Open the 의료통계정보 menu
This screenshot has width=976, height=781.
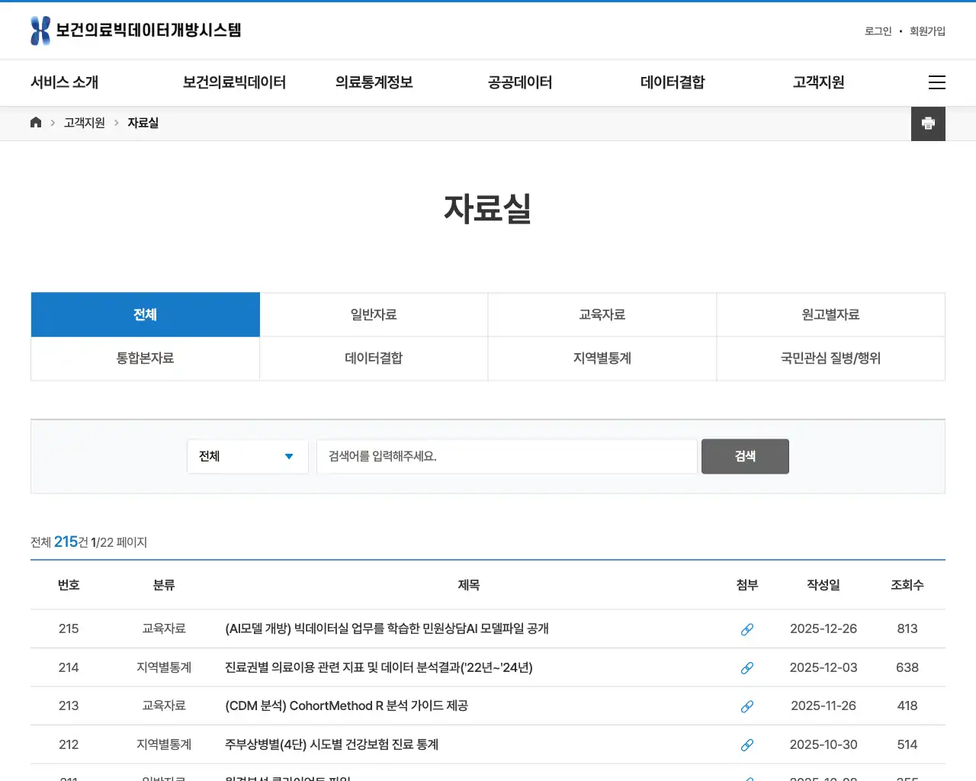(x=374, y=82)
